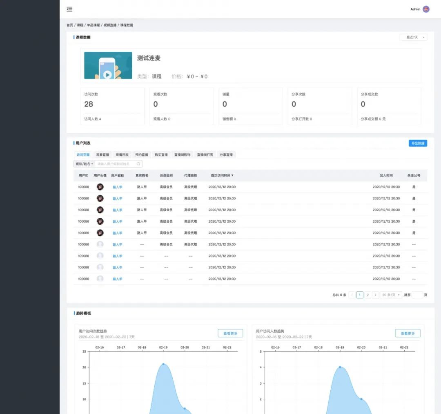The width and height of the screenshot is (441, 414).
Task: Click the 测试连麦 course thumbnail
Action: pyautogui.click(x=108, y=65)
